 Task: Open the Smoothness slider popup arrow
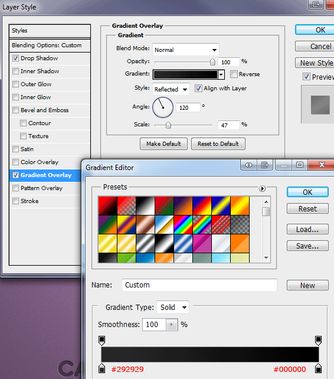tap(172, 324)
